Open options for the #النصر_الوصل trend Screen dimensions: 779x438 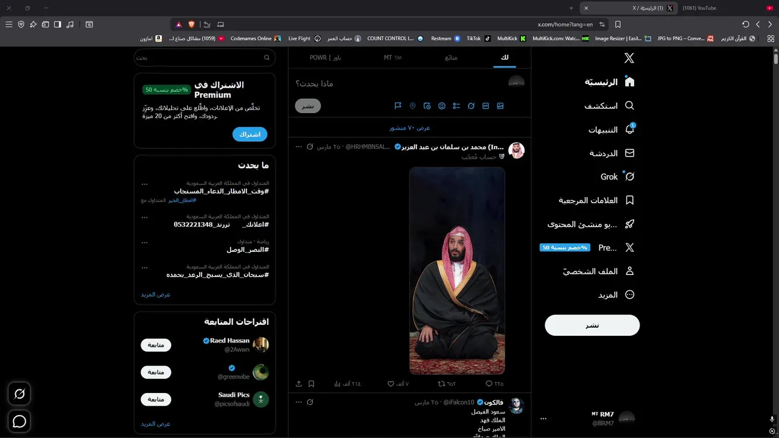(x=144, y=242)
